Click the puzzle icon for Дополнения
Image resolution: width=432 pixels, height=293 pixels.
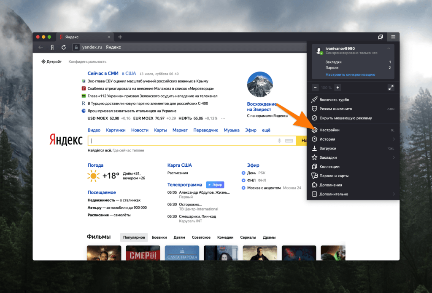click(x=314, y=185)
